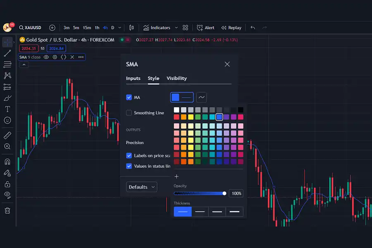Image resolution: width=372 pixels, height=248 pixels.
Task: Pick the white color swatch
Action: click(x=176, y=110)
